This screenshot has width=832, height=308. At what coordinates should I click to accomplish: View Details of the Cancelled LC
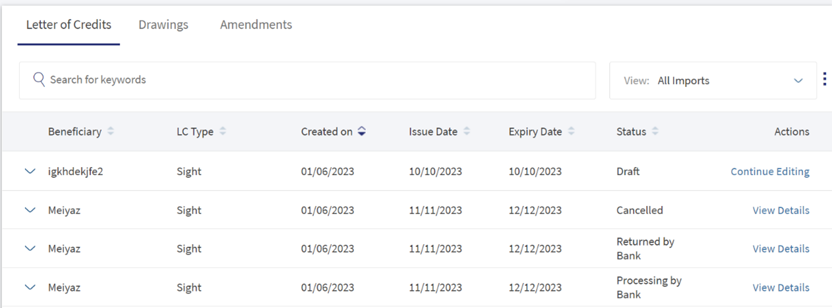781,211
